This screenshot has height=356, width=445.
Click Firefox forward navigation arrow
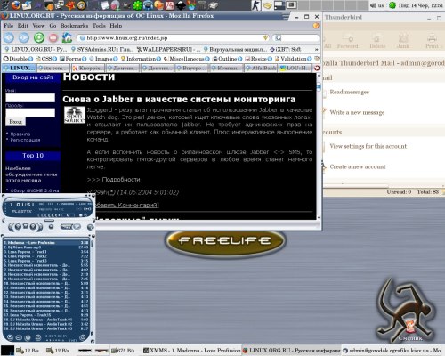pos(24,38)
